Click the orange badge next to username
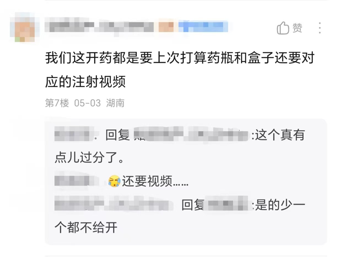The width and height of the screenshot is (337, 257). [166, 26]
